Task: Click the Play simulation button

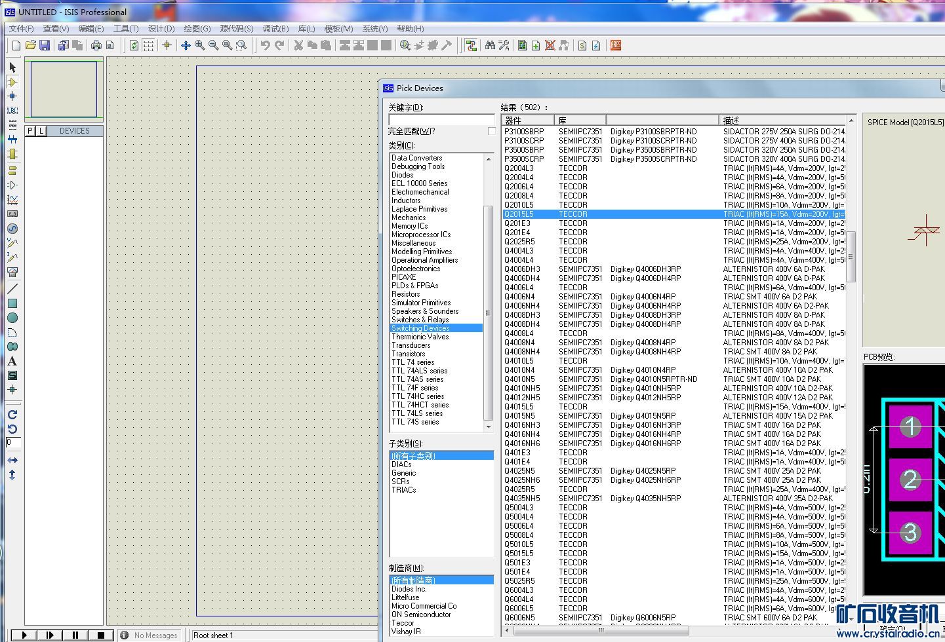Action: [24, 635]
